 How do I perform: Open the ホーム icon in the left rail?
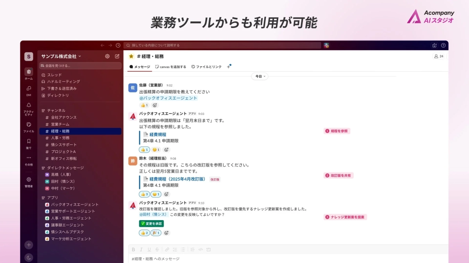tap(29, 72)
